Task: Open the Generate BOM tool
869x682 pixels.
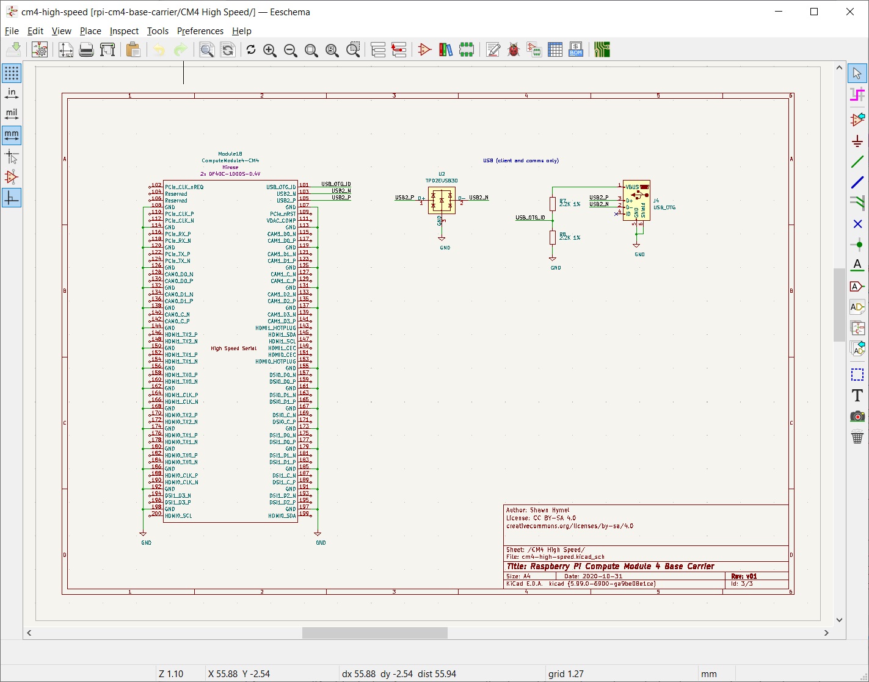Action: click(575, 49)
